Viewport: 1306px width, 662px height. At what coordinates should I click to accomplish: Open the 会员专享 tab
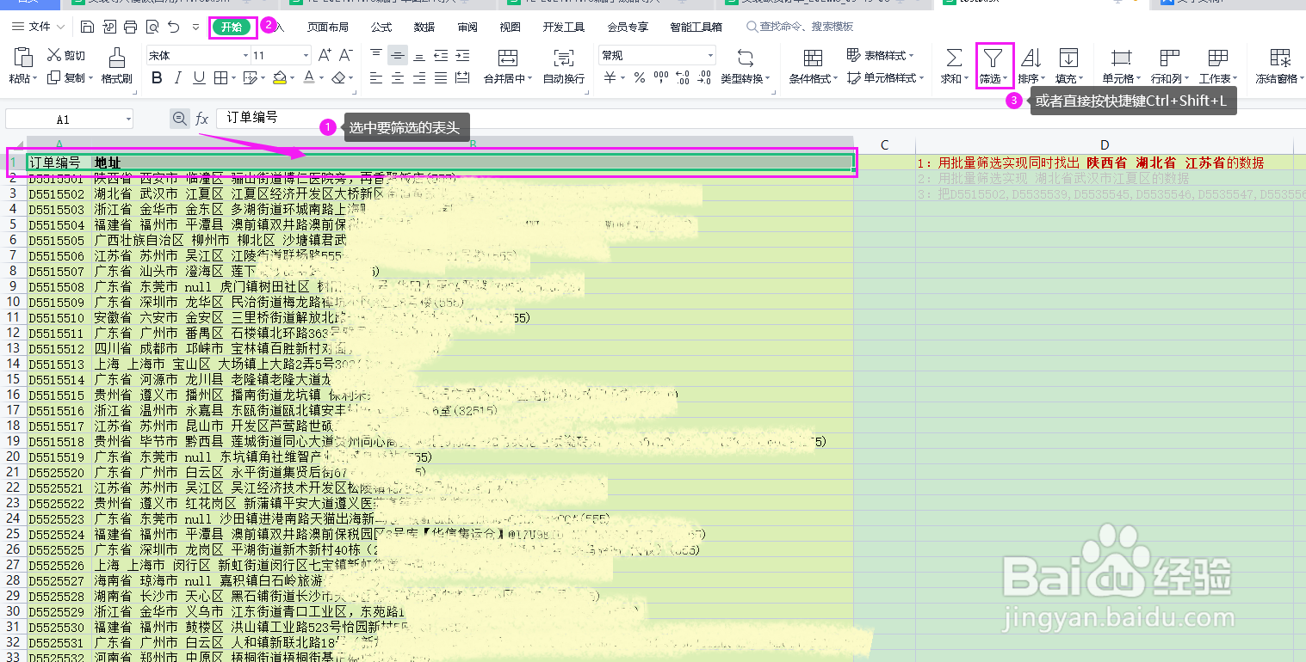628,28
